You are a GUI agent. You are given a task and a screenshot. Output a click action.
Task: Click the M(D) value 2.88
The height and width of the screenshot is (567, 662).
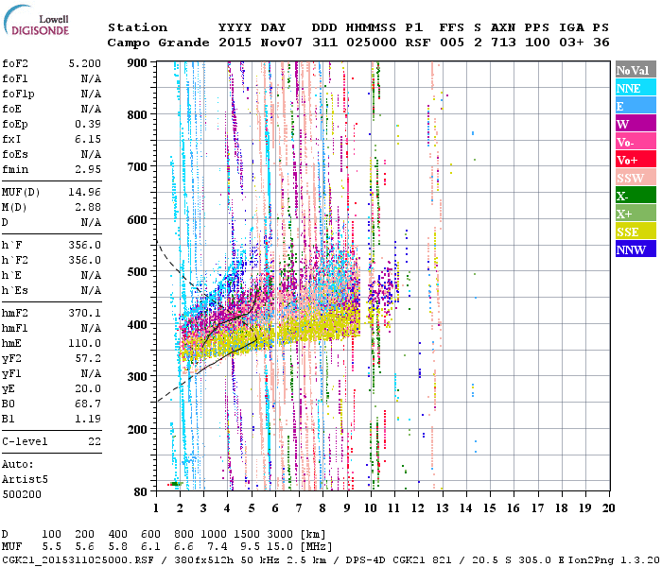[88, 208]
